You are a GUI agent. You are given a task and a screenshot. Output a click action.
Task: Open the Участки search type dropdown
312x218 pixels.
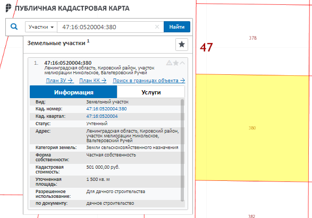point(41,27)
